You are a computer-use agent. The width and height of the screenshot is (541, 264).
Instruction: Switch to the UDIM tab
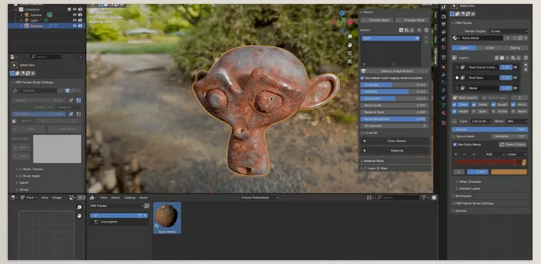[x=490, y=48]
